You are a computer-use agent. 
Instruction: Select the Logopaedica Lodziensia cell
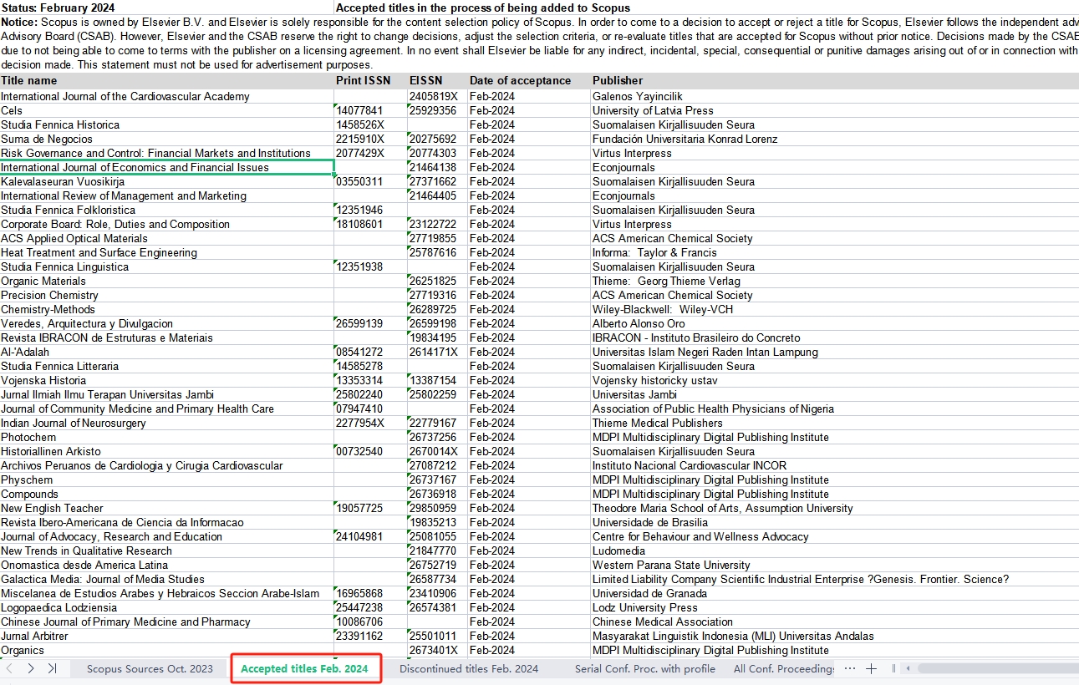167,607
